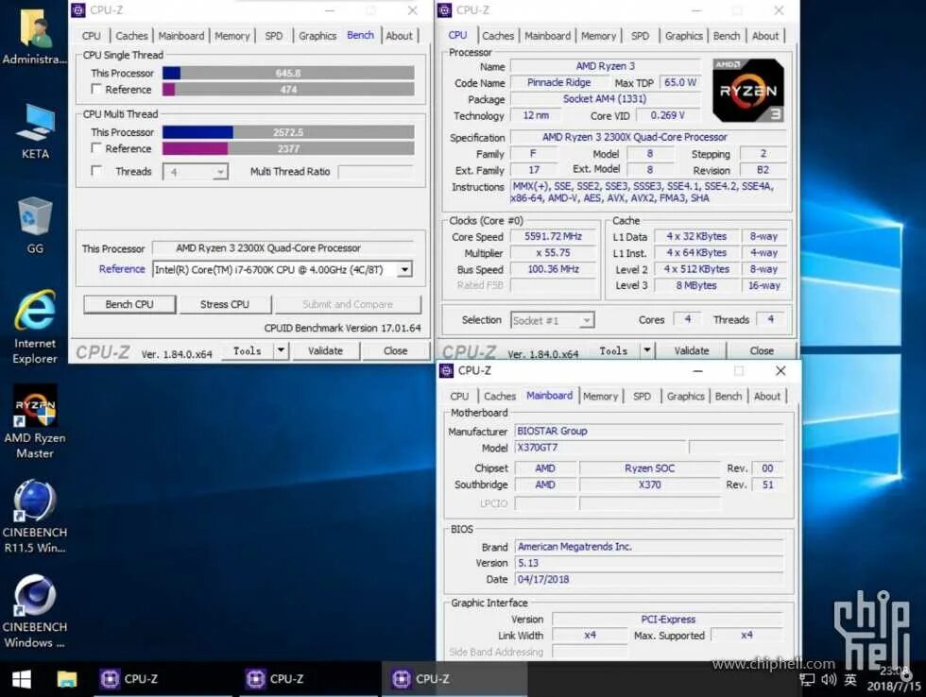Click Bench CPU button
Screen dimensions: 926x697
(x=129, y=304)
